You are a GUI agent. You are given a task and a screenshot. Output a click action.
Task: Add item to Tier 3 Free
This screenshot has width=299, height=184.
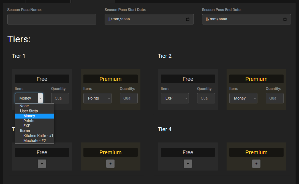pyautogui.click(x=42, y=164)
